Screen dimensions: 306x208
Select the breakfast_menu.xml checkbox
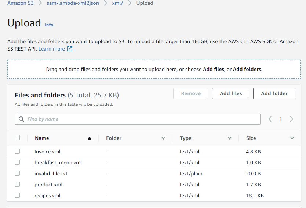(17, 162)
